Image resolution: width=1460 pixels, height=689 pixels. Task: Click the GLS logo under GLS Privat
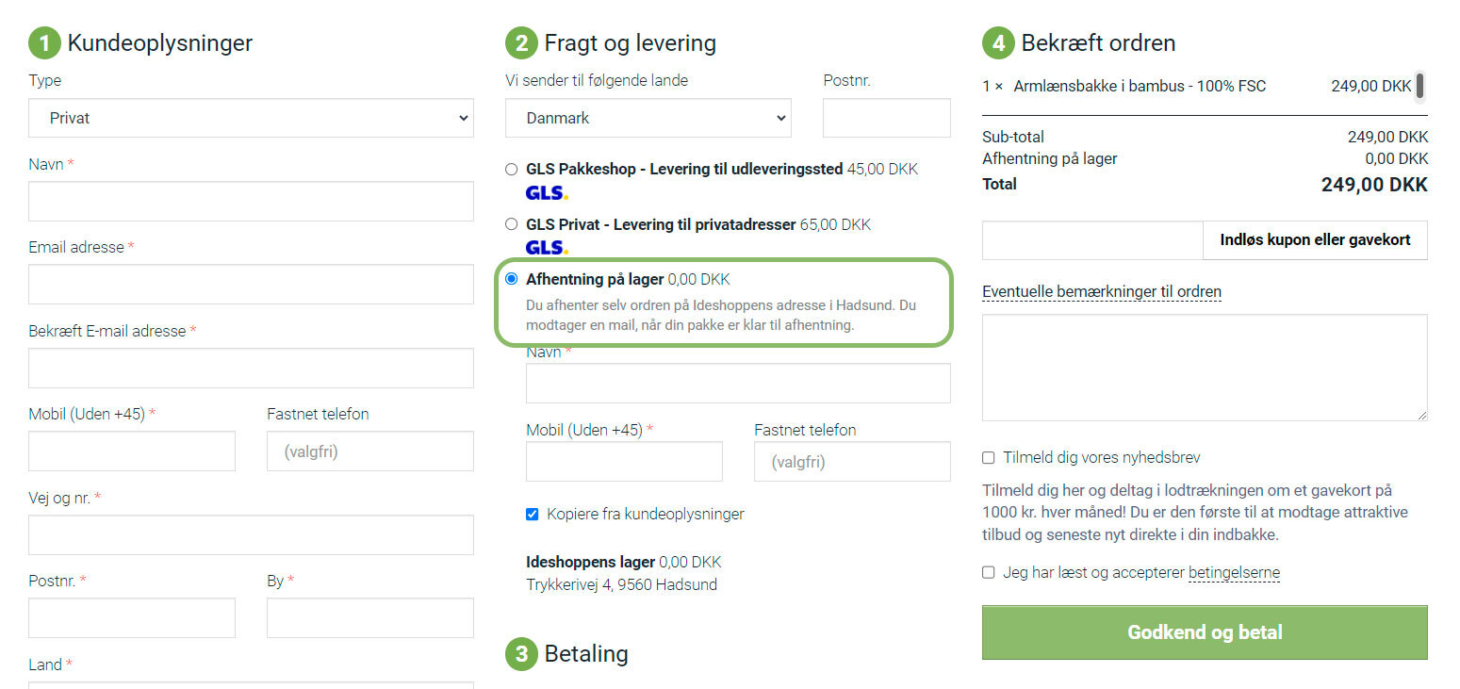[547, 248]
